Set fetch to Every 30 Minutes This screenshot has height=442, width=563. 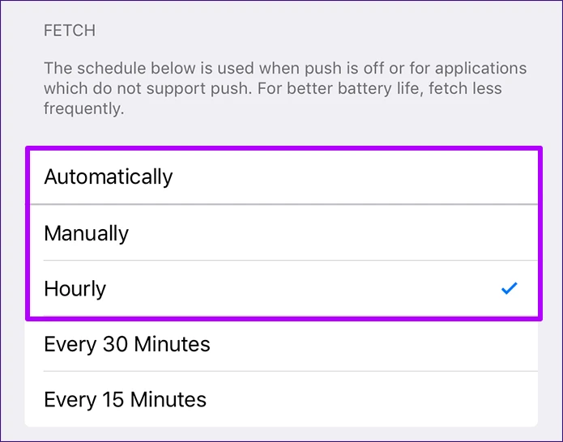[x=281, y=344]
